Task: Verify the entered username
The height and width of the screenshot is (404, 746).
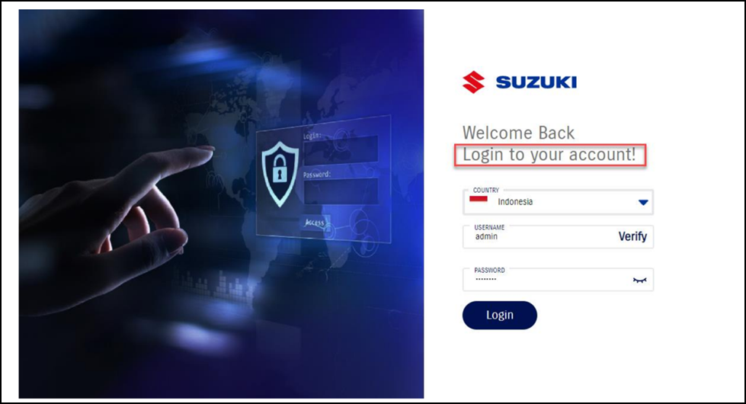Action: (632, 236)
